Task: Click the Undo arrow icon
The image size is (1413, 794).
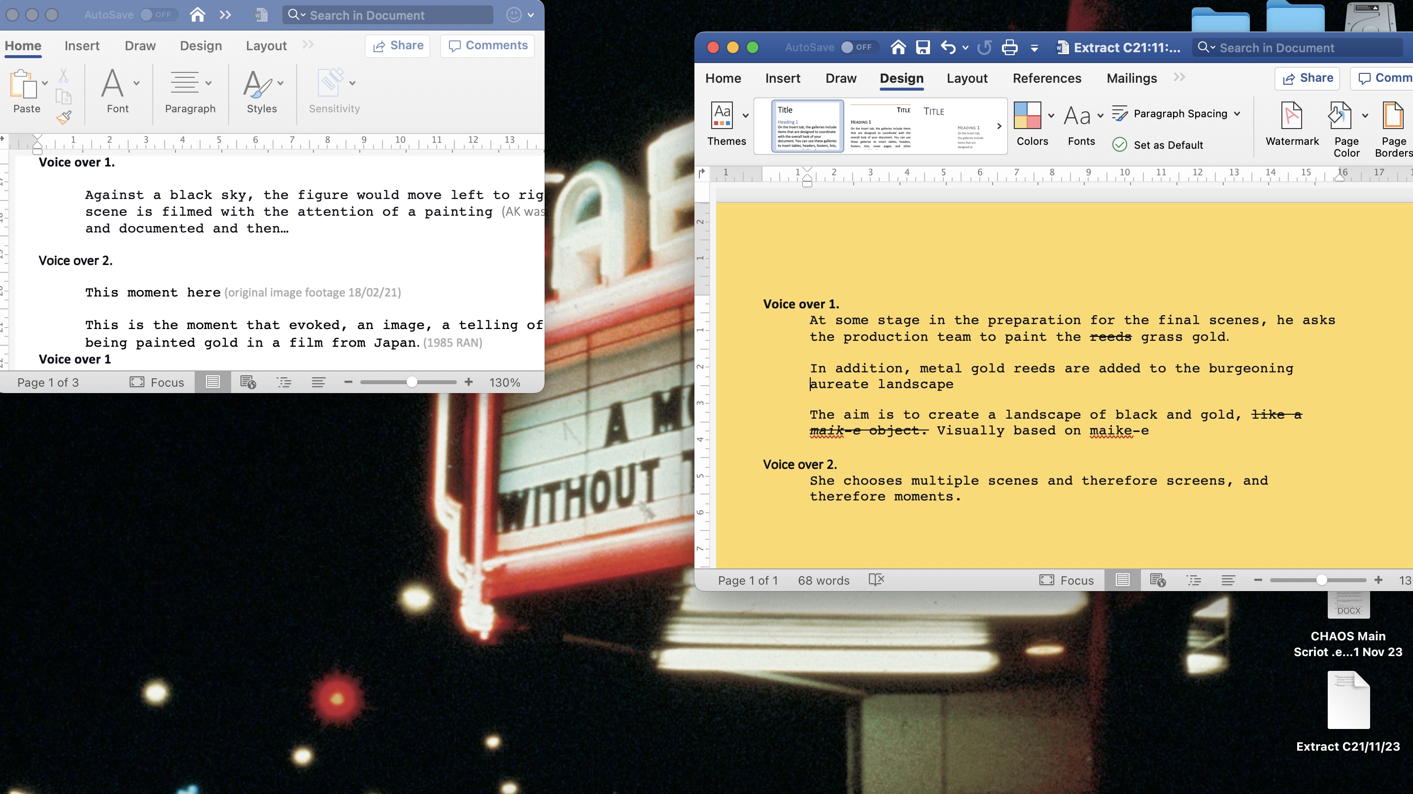Action: [948, 48]
